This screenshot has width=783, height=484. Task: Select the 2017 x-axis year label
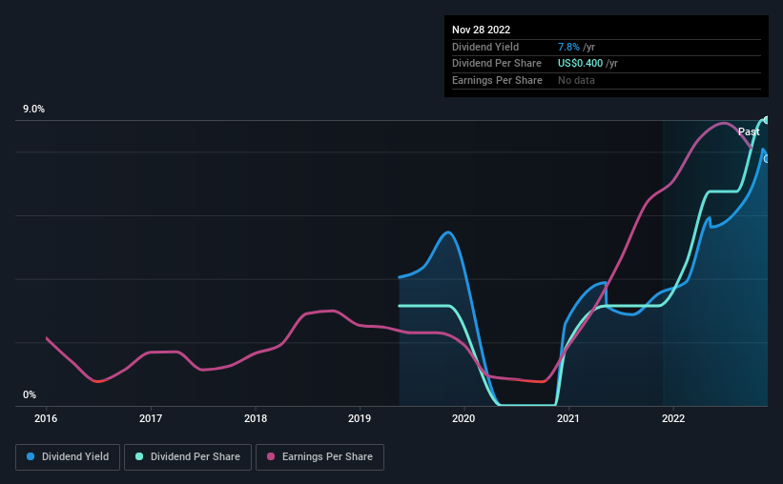[x=151, y=418]
